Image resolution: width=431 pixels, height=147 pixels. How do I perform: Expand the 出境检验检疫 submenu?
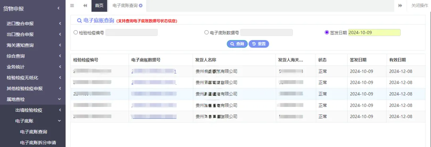33,110
